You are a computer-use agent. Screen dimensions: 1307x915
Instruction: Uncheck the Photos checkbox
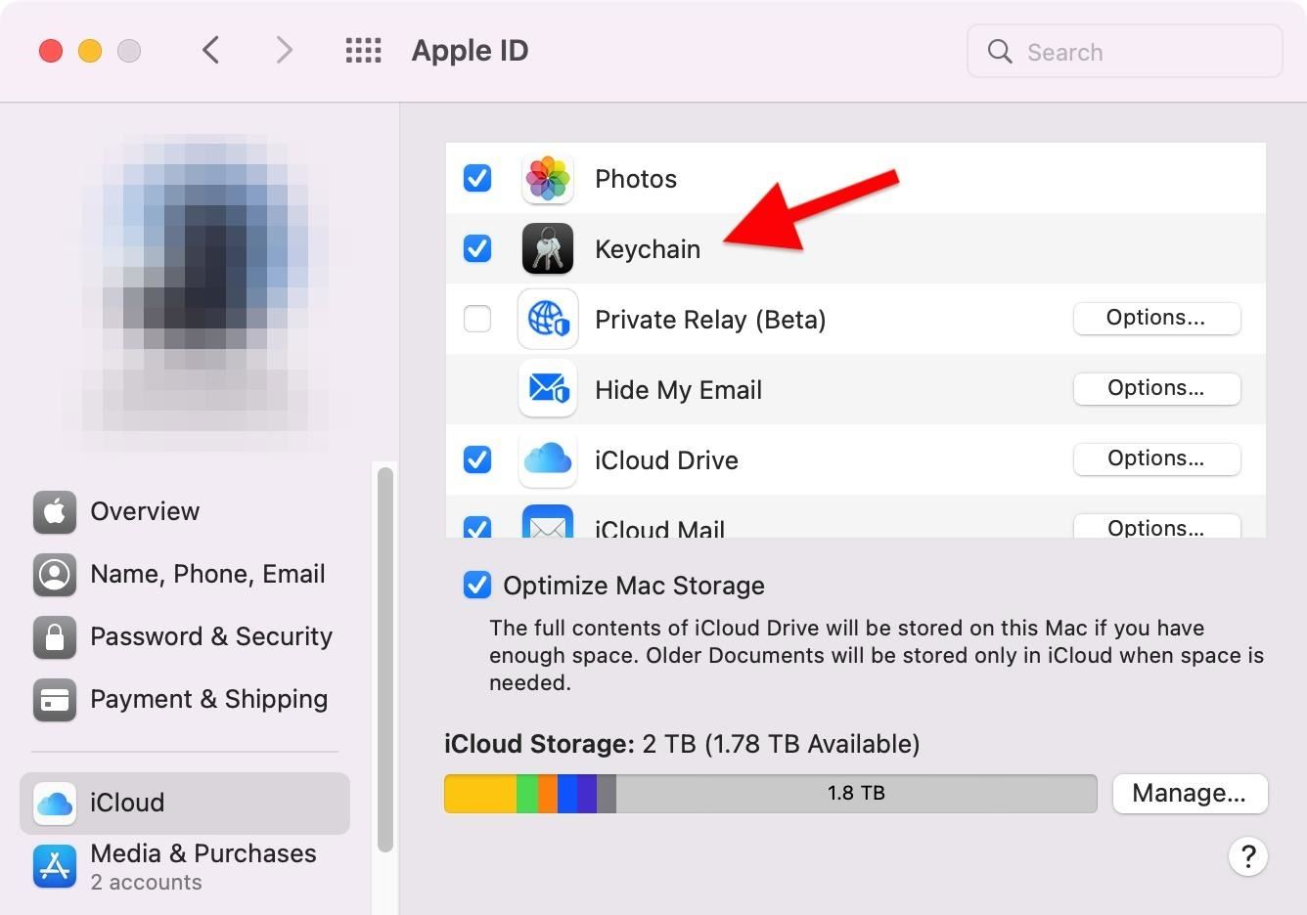(477, 178)
